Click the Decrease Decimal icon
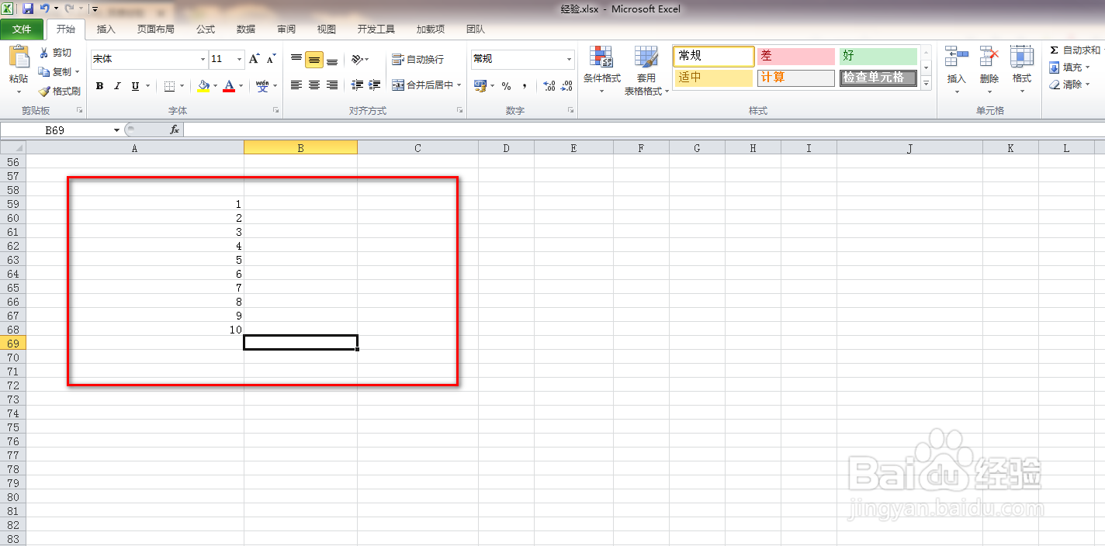 click(x=567, y=86)
